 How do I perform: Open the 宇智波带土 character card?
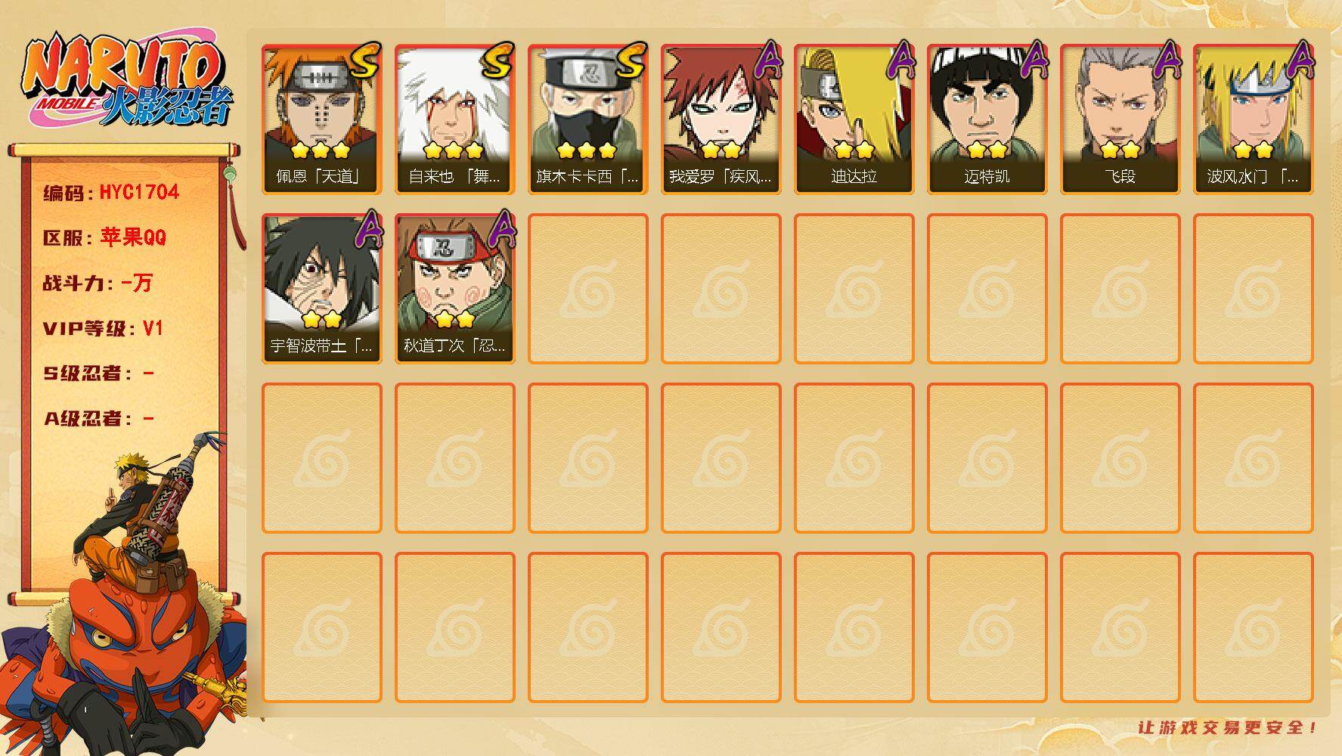tap(321, 289)
